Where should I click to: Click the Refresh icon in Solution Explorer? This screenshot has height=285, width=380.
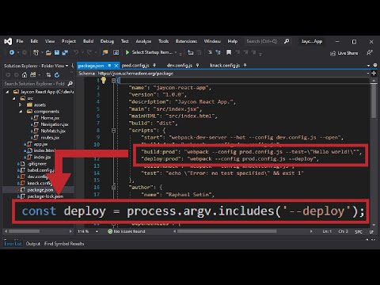pyautogui.click(x=57, y=75)
